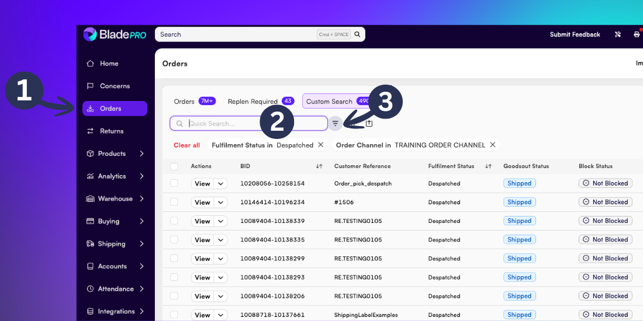
Task: Click the magnifier icon in global search
Action: coord(357,34)
